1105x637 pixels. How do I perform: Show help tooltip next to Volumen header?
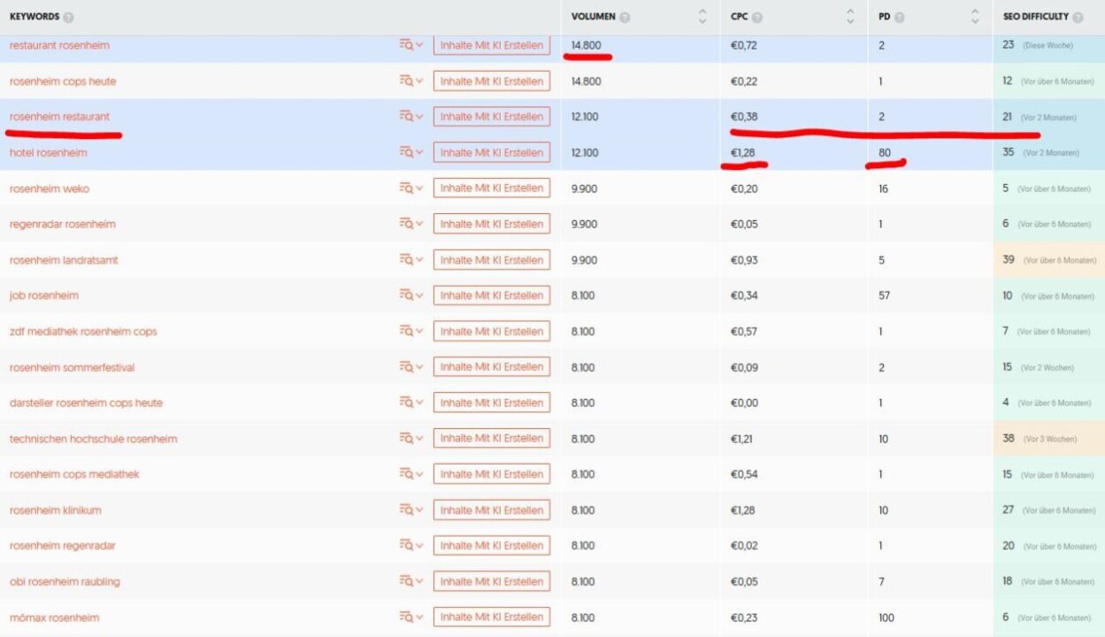pyautogui.click(x=625, y=17)
